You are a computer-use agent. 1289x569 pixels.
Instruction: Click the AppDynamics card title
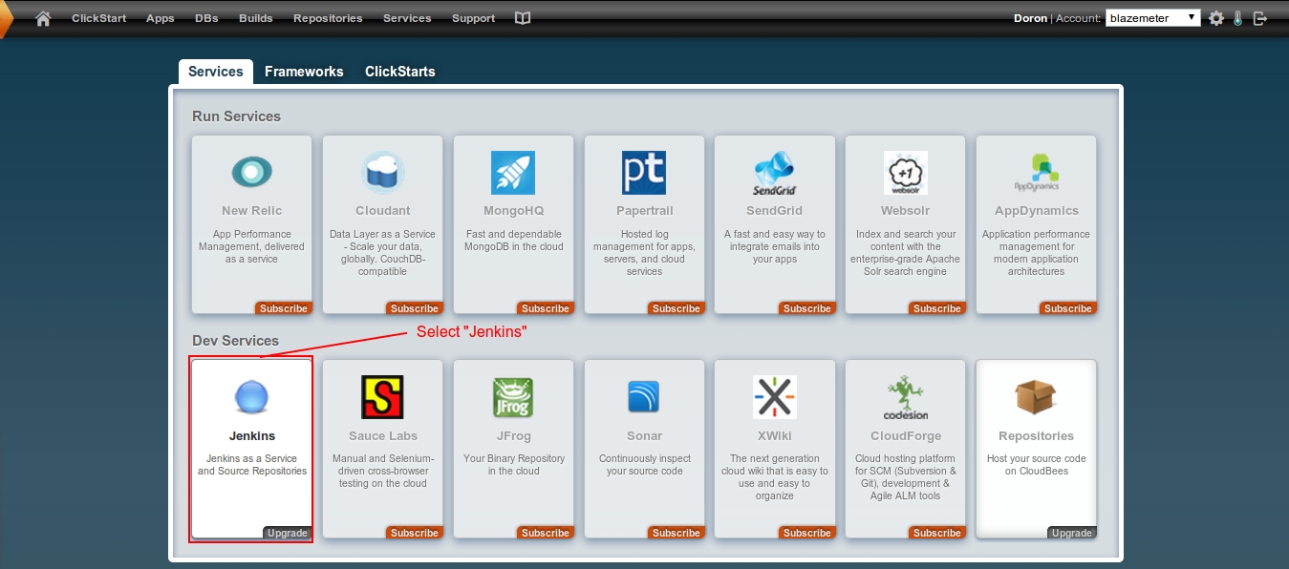[x=1037, y=211]
